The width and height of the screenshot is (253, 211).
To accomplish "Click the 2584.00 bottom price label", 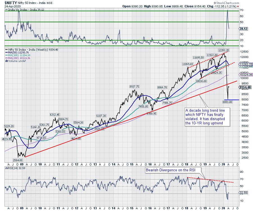I will coord(18,160).
